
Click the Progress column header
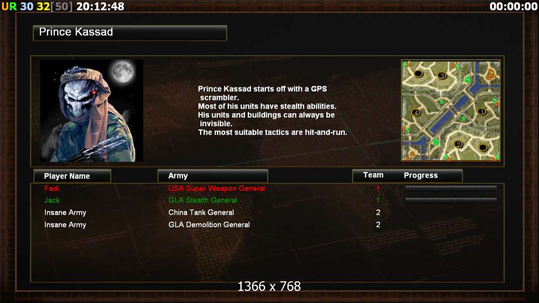[421, 176]
